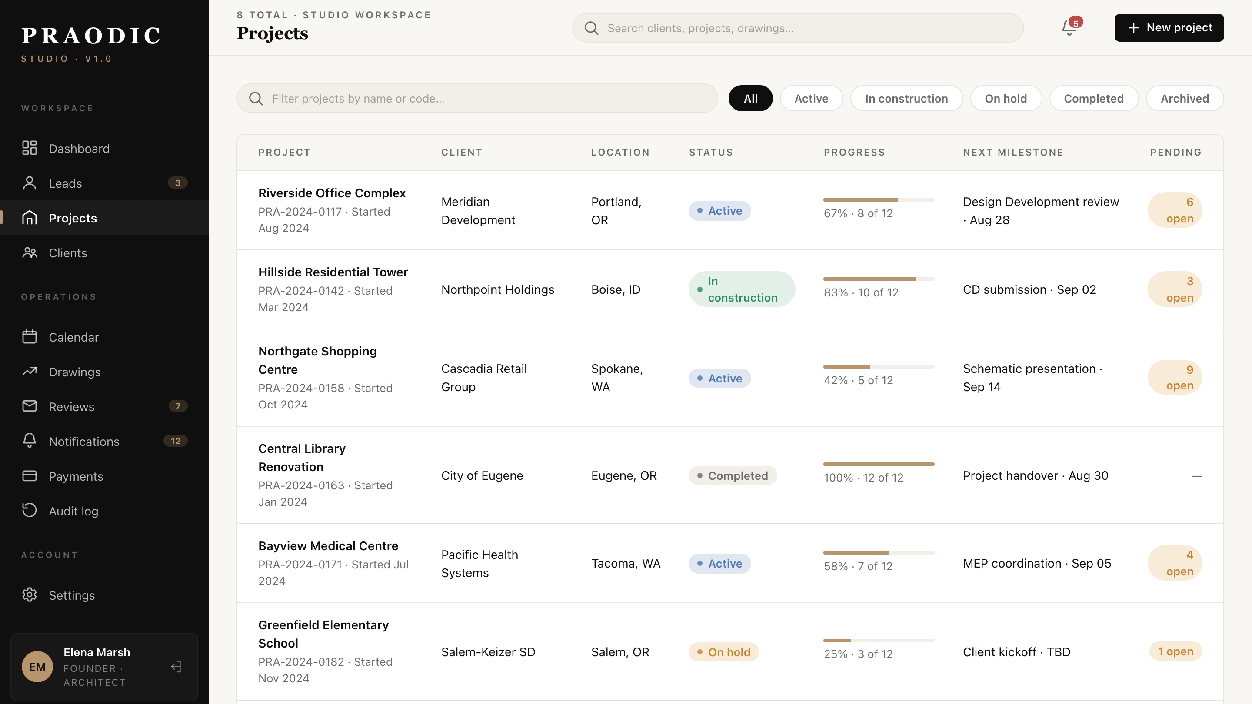Select the Archived filter pill
The width and height of the screenshot is (1252, 704).
pyautogui.click(x=1185, y=98)
